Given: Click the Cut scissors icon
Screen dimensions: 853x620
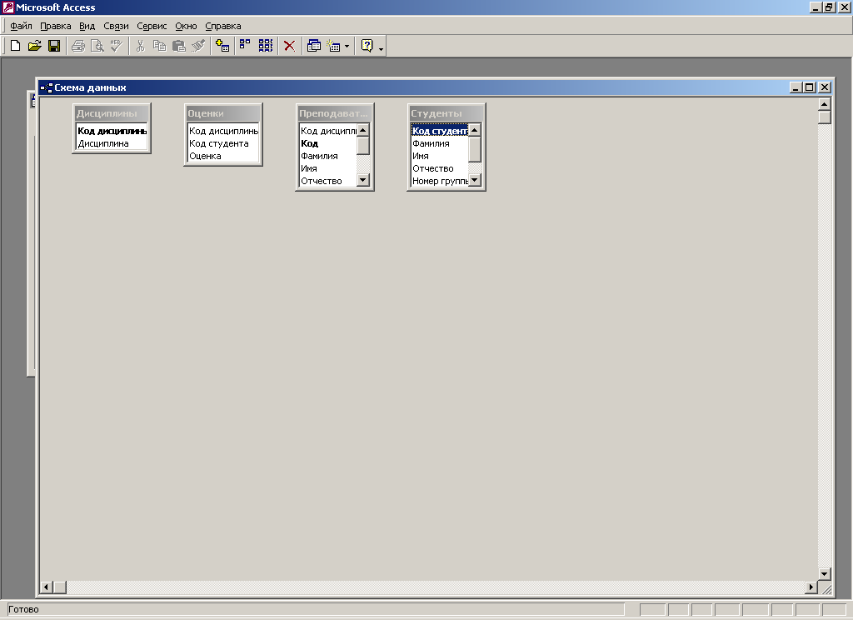Looking at the screenshot, I should (x=140, y=46).
